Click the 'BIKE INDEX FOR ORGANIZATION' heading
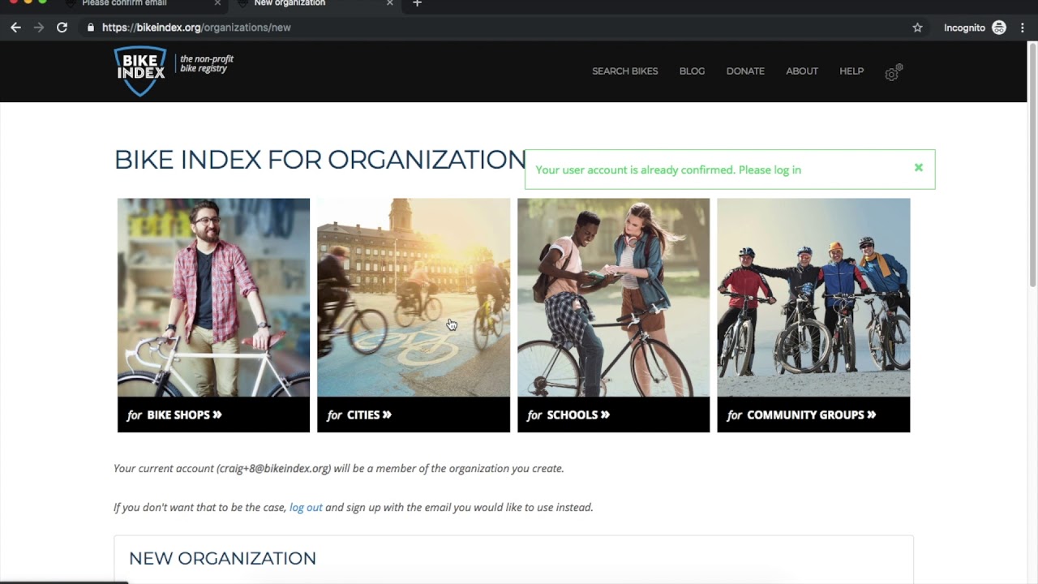The image size is (1038, 584). point(320,160)
